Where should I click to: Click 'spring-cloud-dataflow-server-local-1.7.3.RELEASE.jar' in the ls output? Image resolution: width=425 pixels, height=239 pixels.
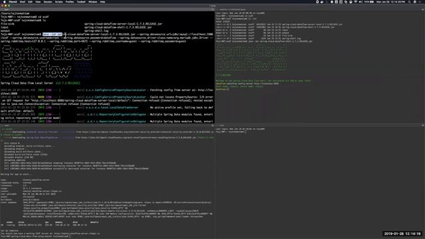click(x=123, y=24)
